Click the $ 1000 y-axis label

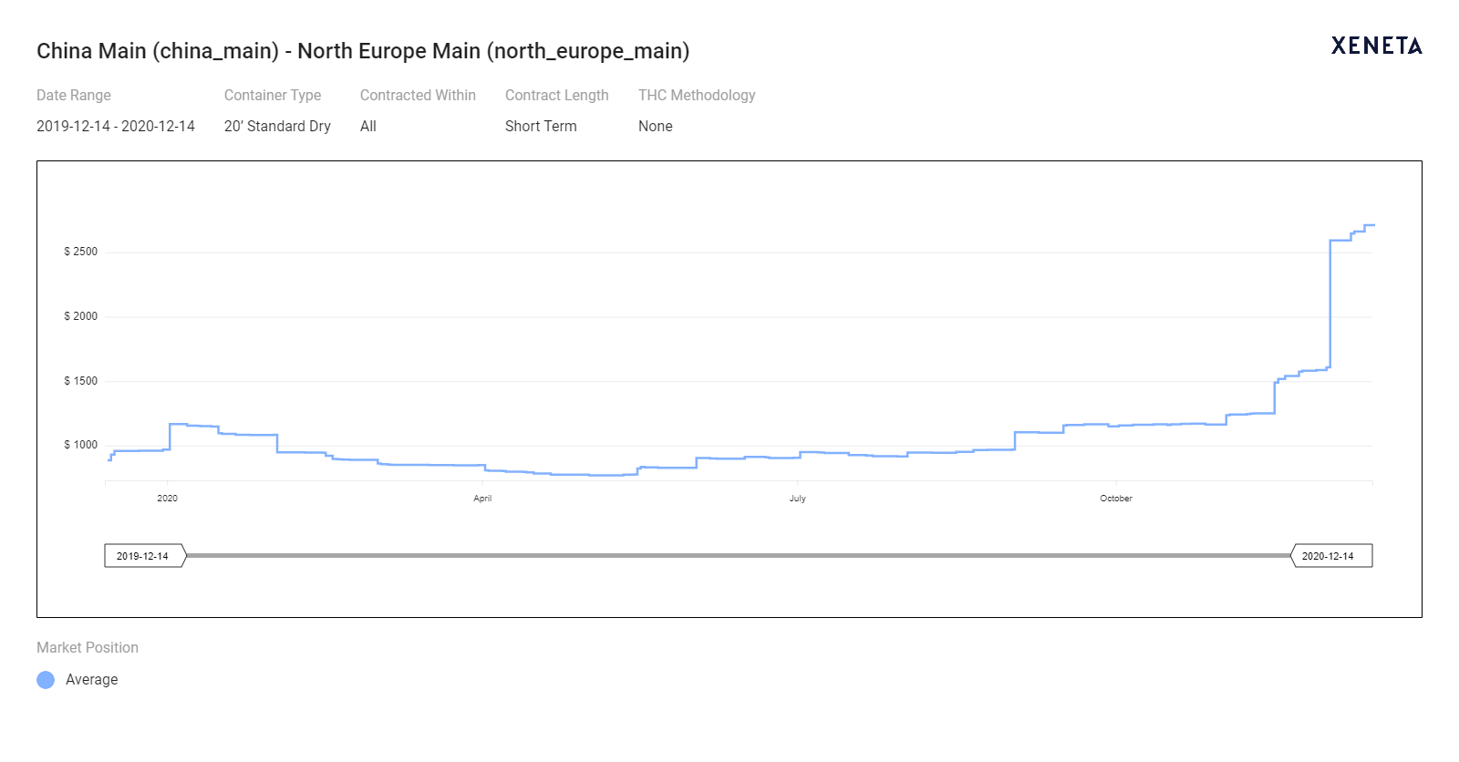click(x=80, y=445)
